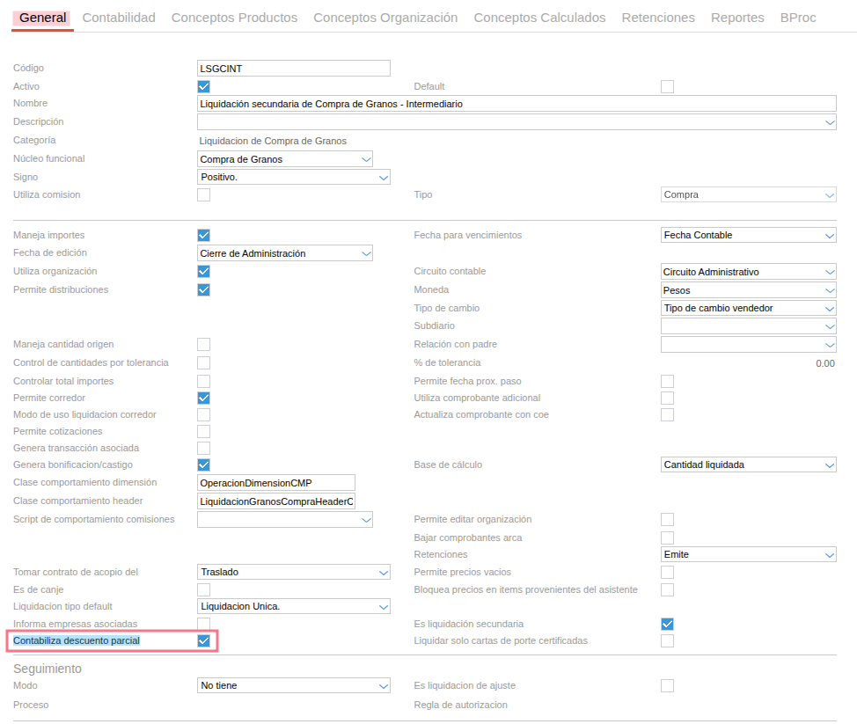Open the Signo dropdown
The height and width of the screenshot is (724, 857).
[383, 178]
